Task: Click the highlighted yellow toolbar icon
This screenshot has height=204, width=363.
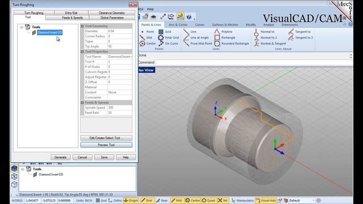Action: click(x=180, y=16)
